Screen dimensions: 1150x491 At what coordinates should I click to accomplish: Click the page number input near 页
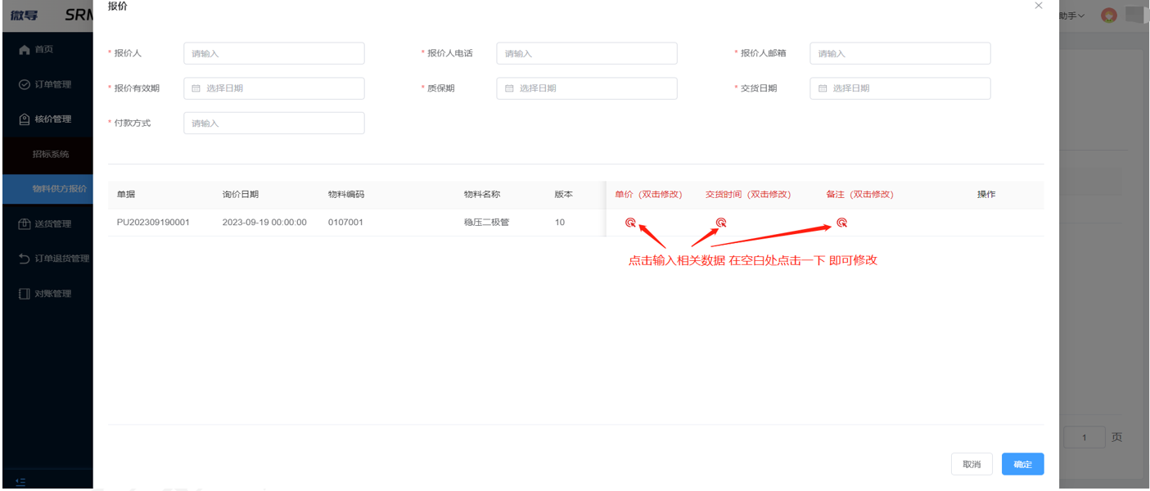coord(1084,437)
